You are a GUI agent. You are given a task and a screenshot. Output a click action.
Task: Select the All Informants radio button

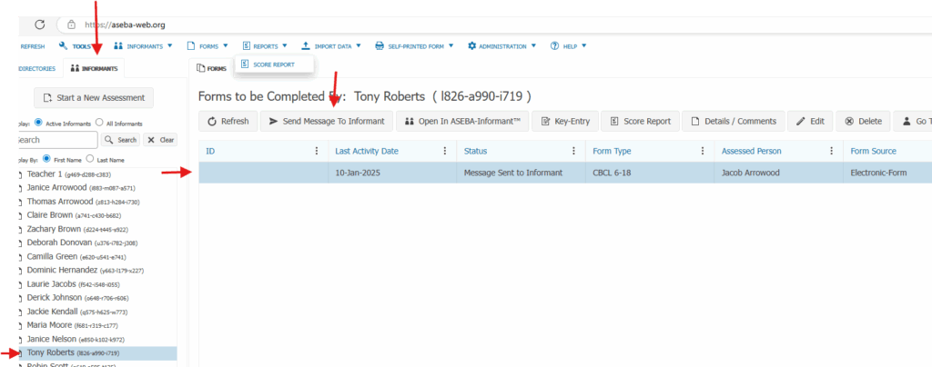99,124
